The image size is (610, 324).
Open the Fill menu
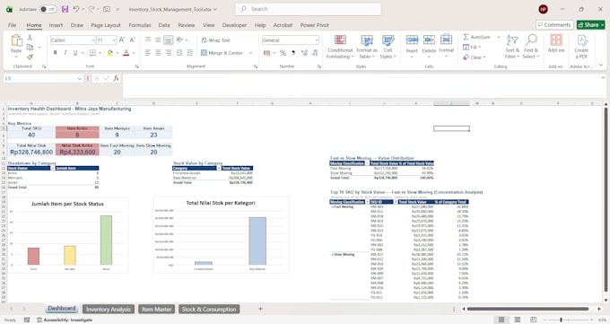click(472, 48)
